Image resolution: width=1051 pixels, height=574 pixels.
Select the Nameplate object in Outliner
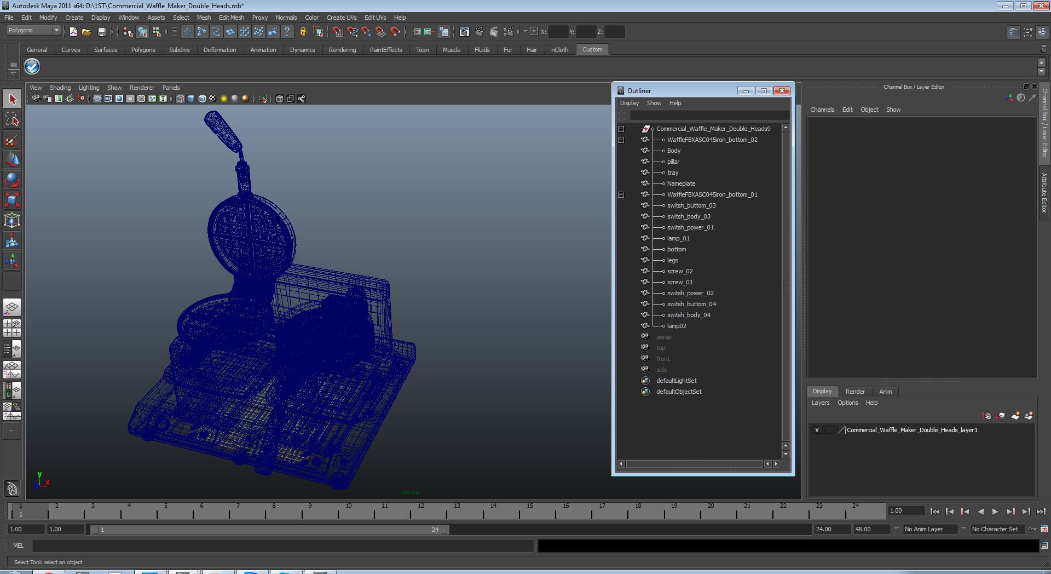[x=681, y=183]
